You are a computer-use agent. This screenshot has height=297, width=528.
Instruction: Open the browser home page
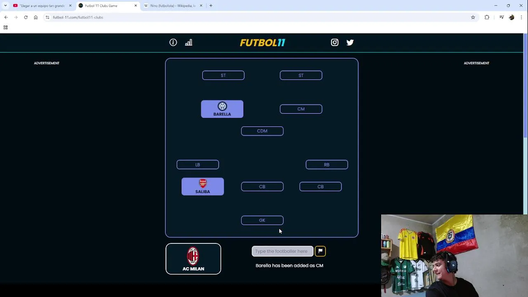coord(35,17)
